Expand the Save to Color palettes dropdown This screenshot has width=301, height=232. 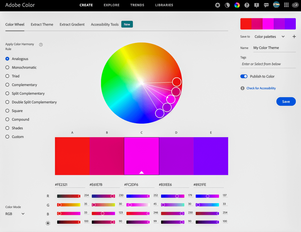coord(269,36)
